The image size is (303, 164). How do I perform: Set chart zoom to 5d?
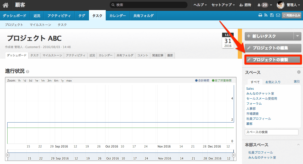pyautogui.click(x=30, y=81)
